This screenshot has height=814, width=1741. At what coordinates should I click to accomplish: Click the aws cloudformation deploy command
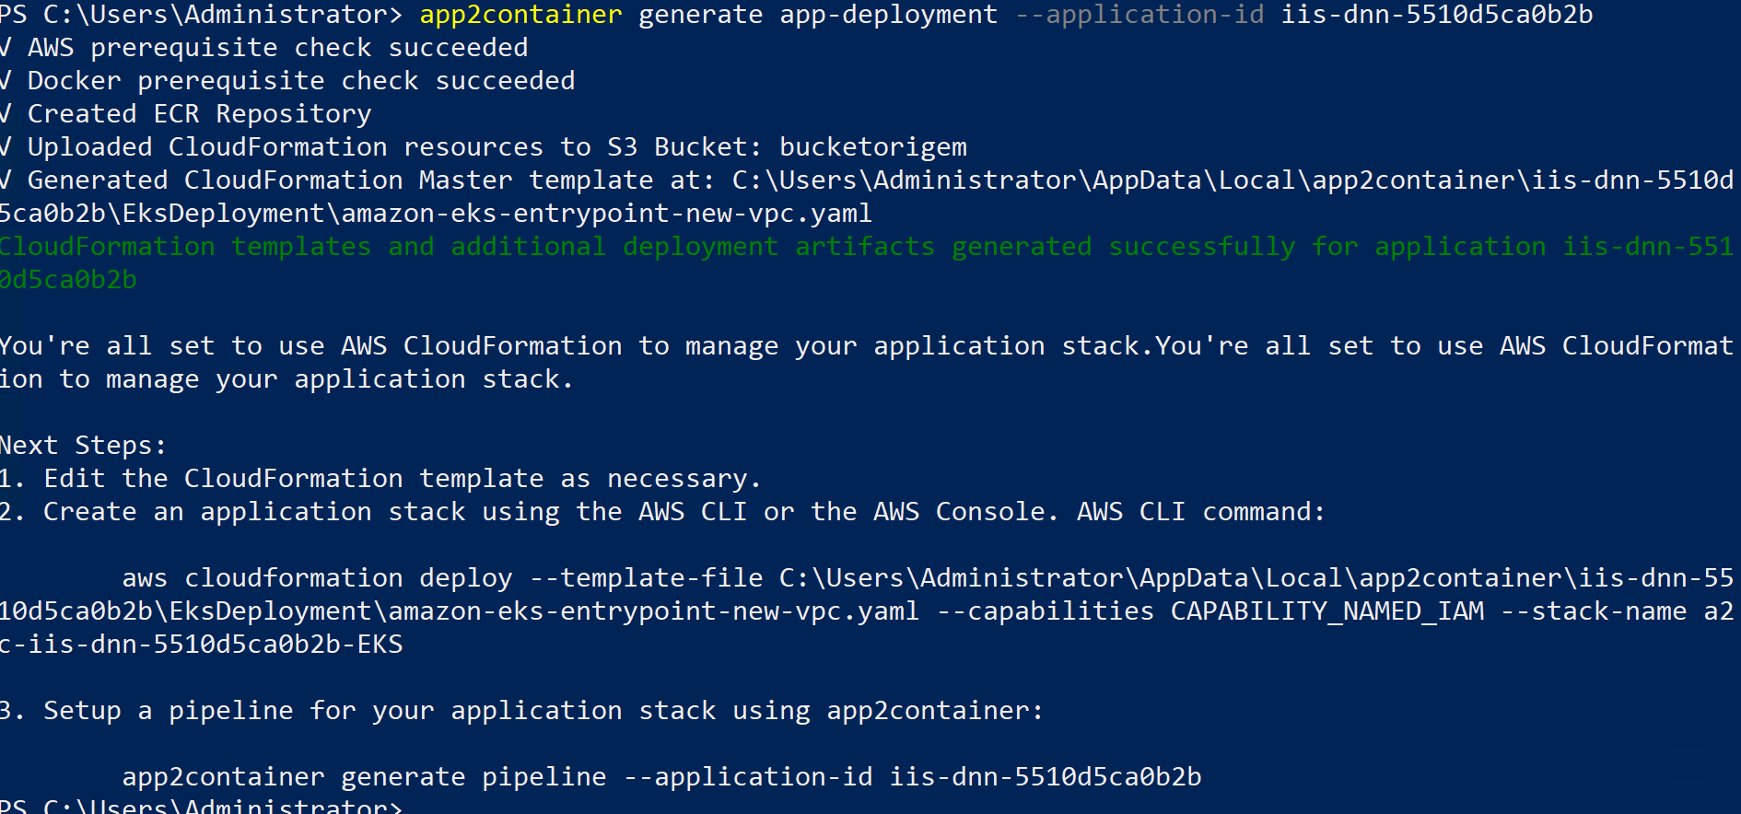point(866,611)
